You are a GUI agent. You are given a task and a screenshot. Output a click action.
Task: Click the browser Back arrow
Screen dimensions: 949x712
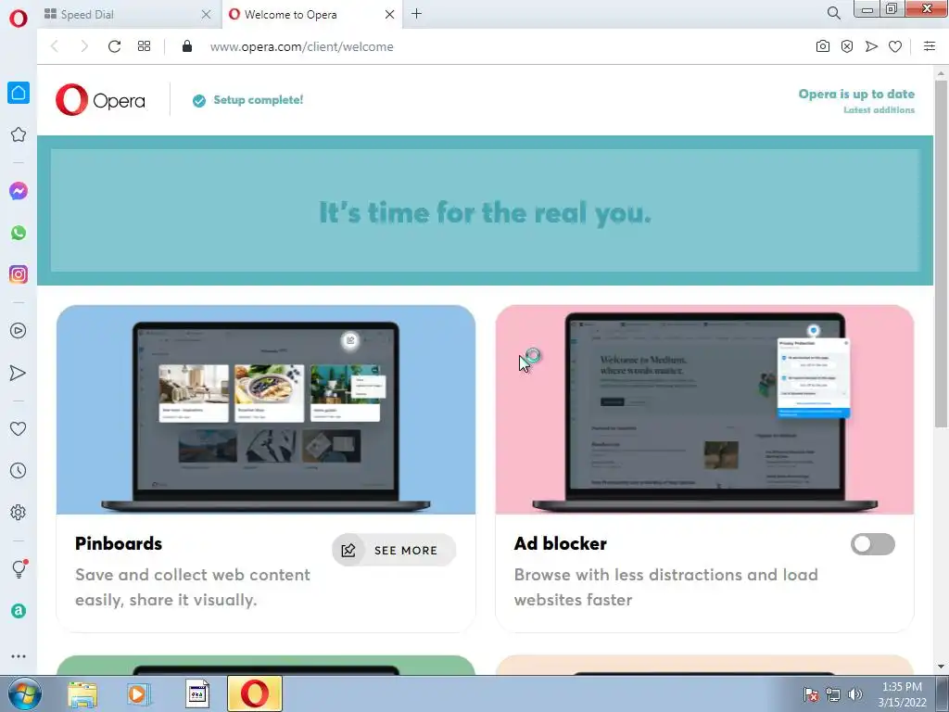point(55,46)
